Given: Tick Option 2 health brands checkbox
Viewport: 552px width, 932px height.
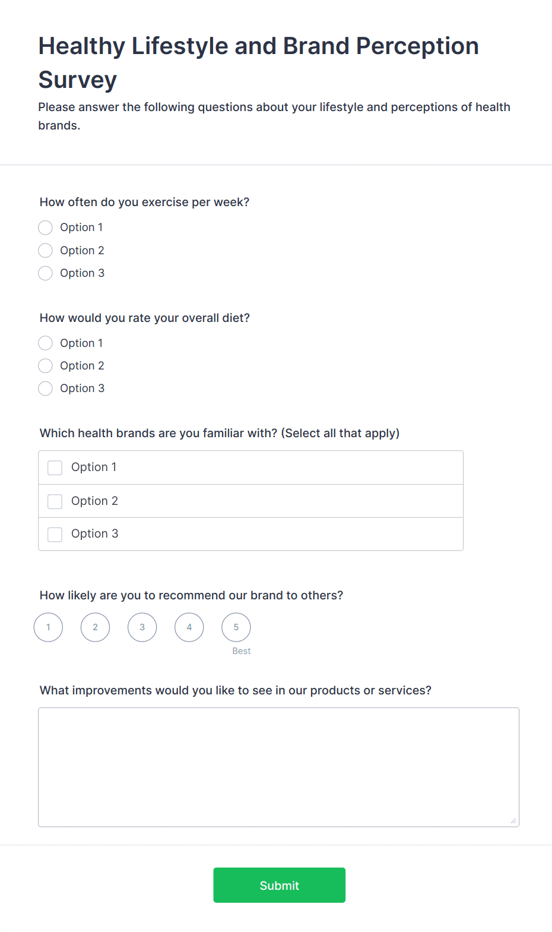Looking at the screenshot, I should (x=55, y=501).
